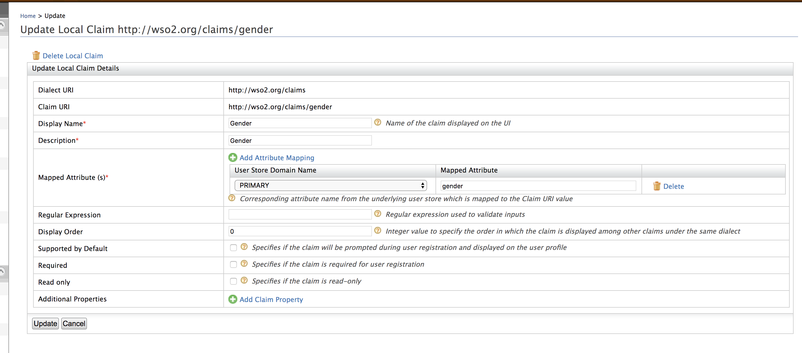Click the Add Attribute Mapping link
Screen dimensions: 802x353
coord(277,158)
